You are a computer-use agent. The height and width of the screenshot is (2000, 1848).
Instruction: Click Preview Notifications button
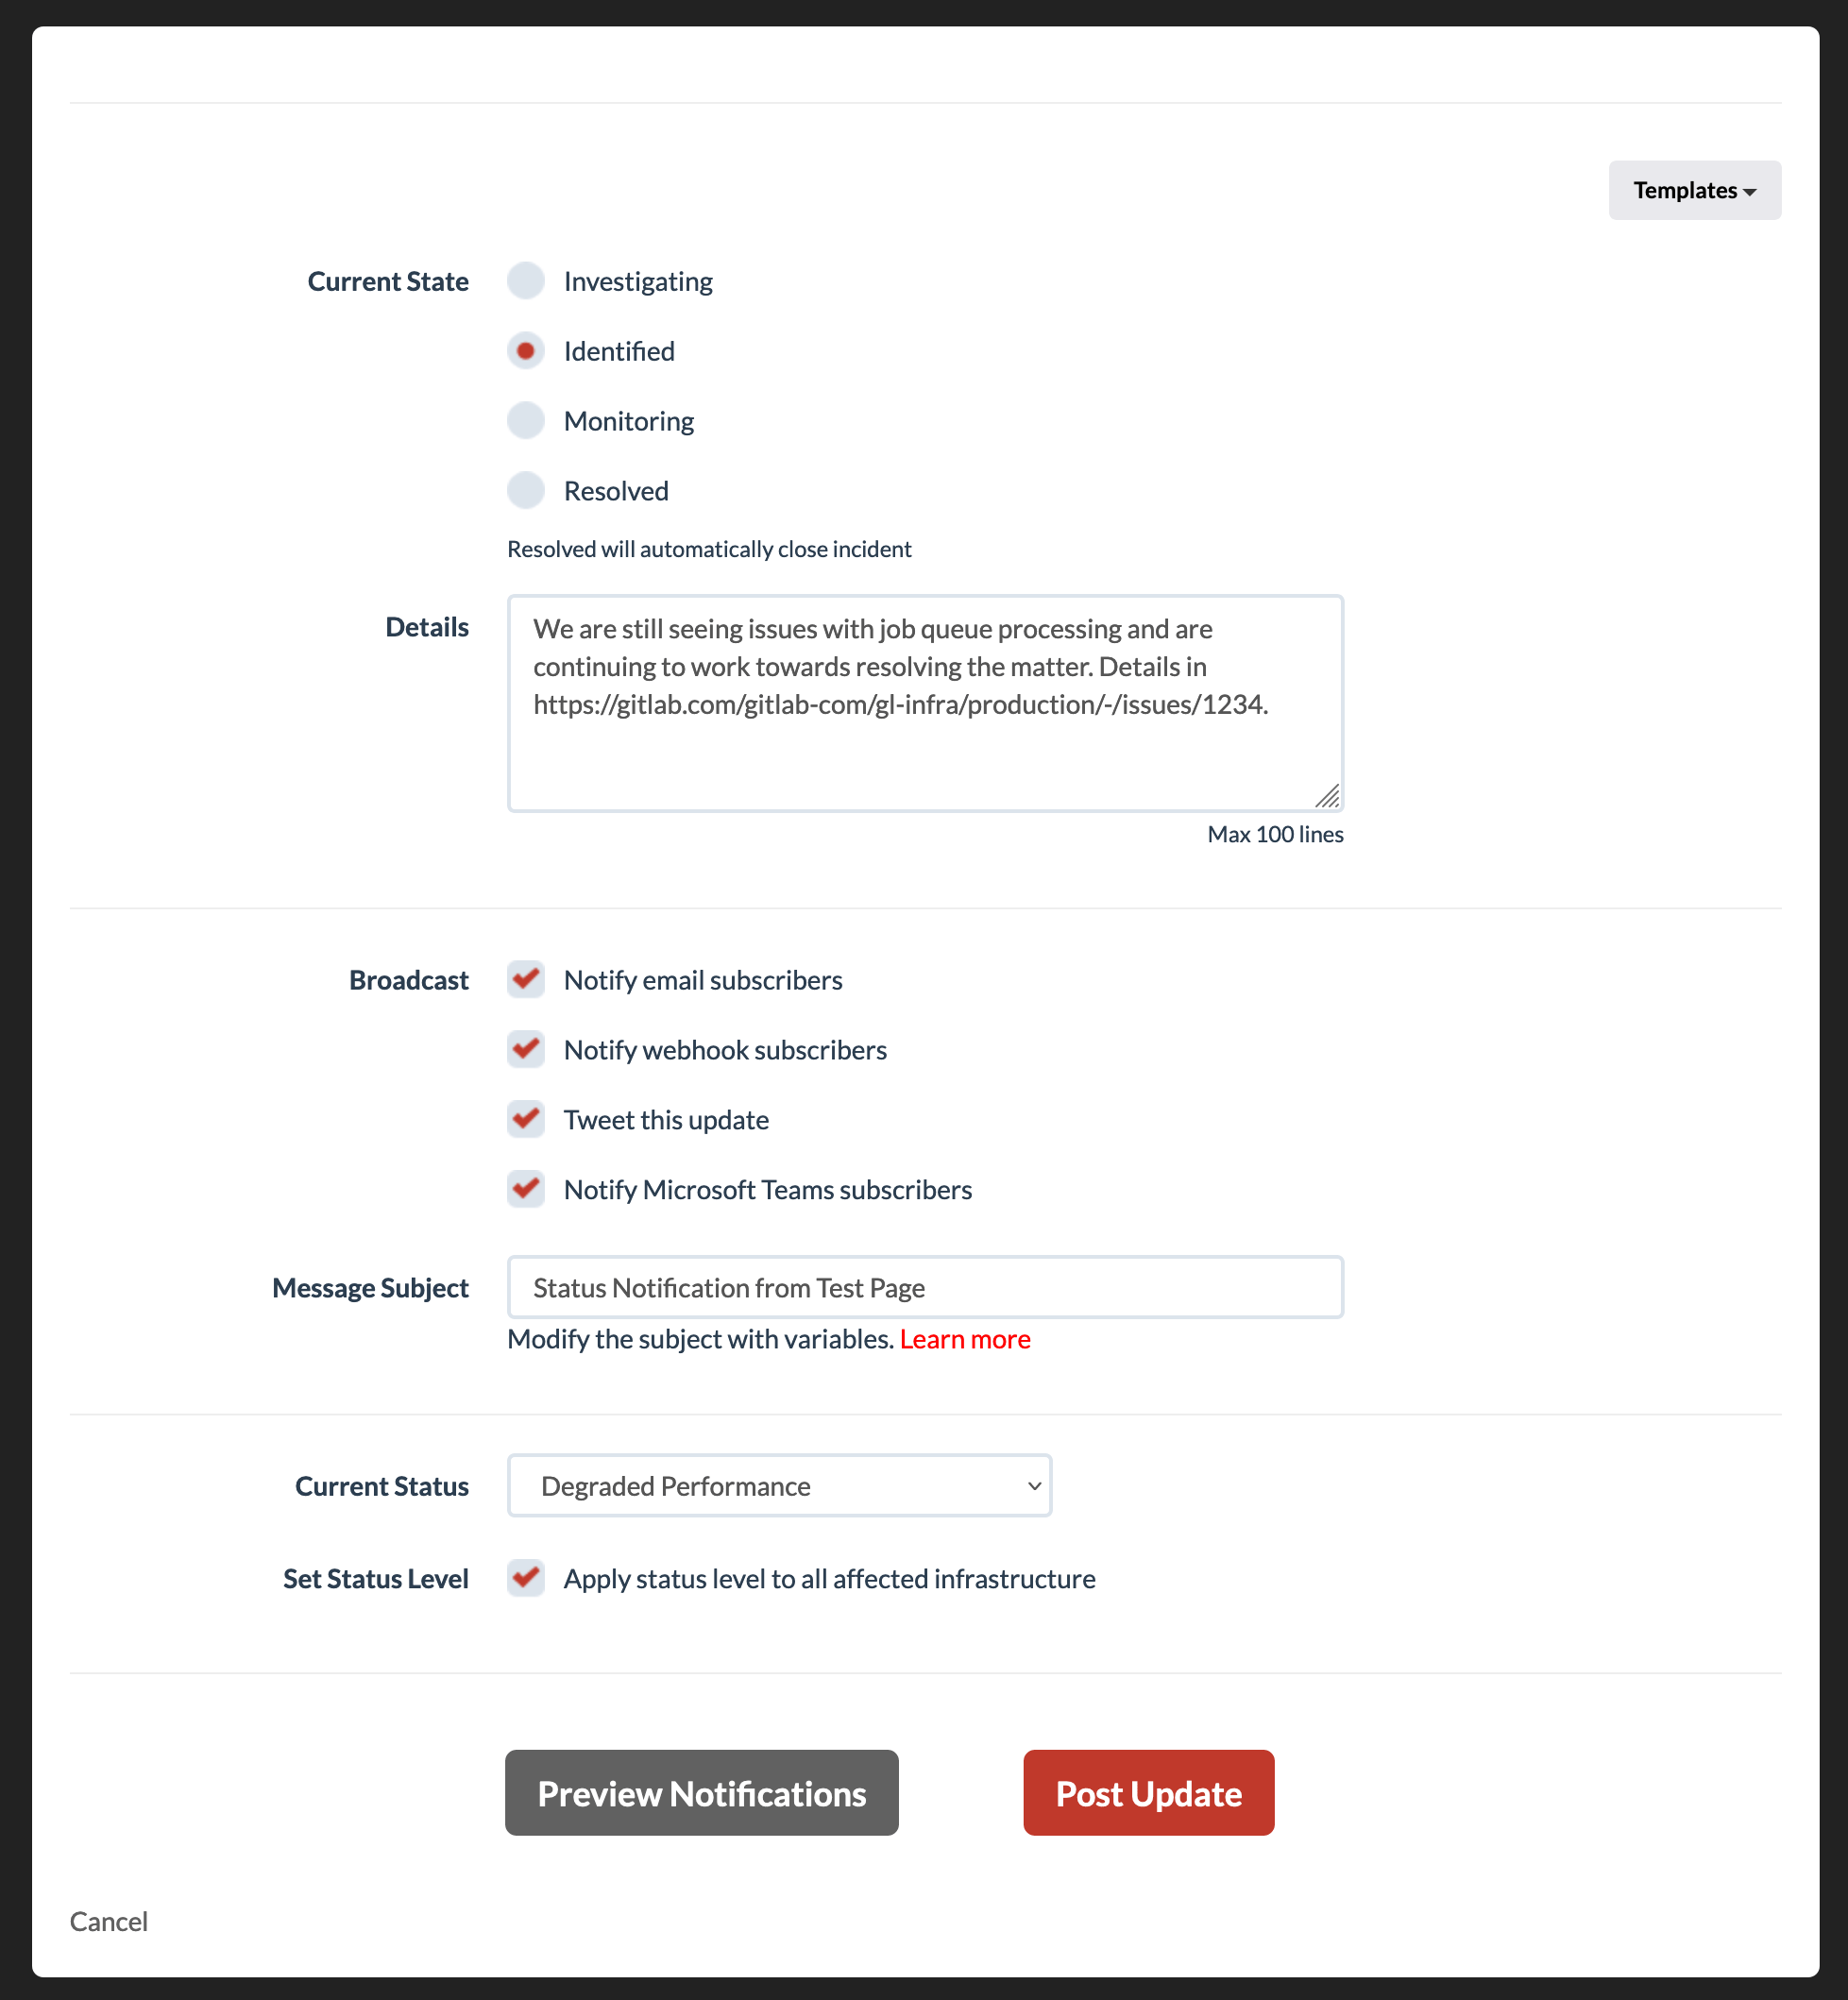(x=702, y=1791)
